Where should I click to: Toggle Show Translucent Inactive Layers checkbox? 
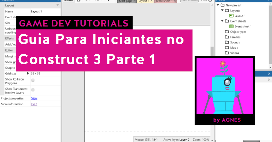tap(33, 90)
